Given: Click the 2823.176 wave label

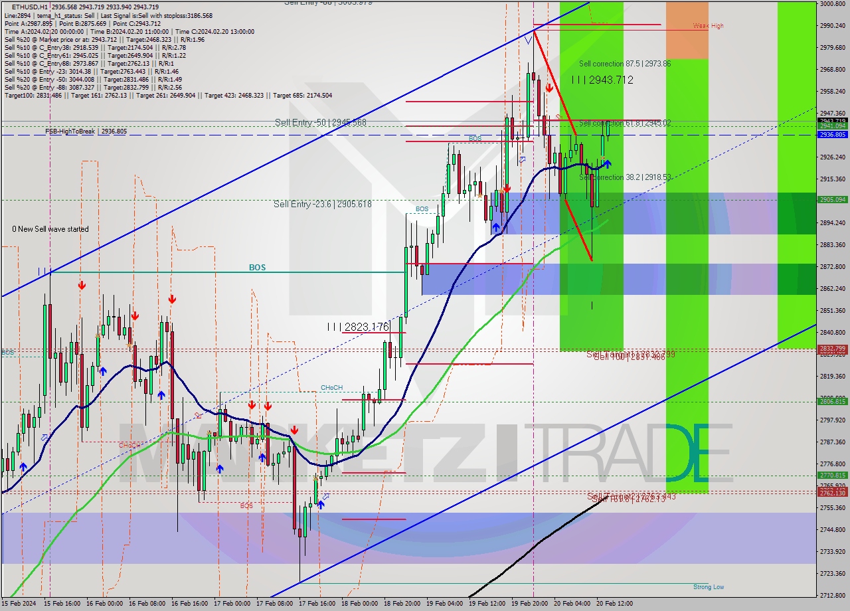Looking at the screenshot, I should coord(358,327).
